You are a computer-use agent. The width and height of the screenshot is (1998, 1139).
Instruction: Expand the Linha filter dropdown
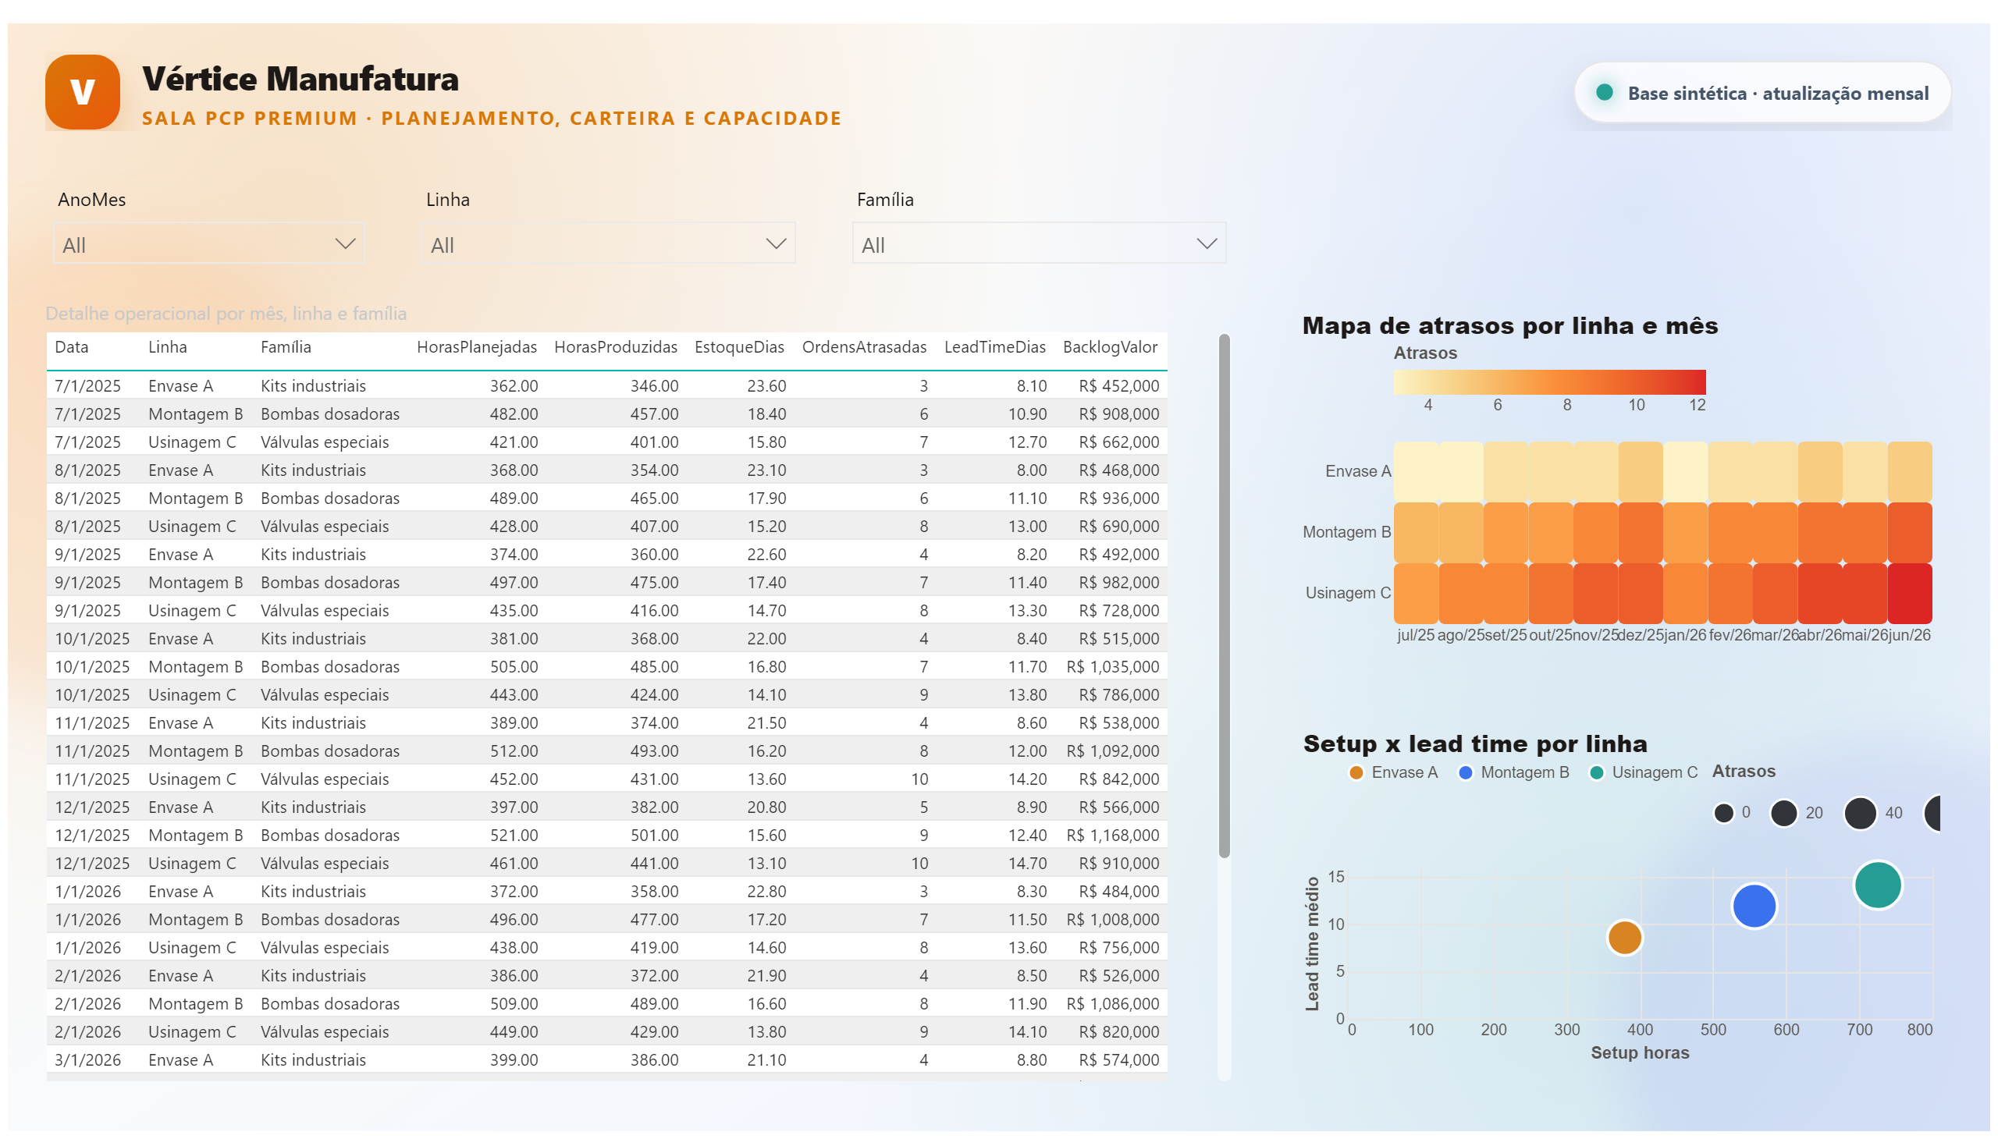(x=608, y=244)
